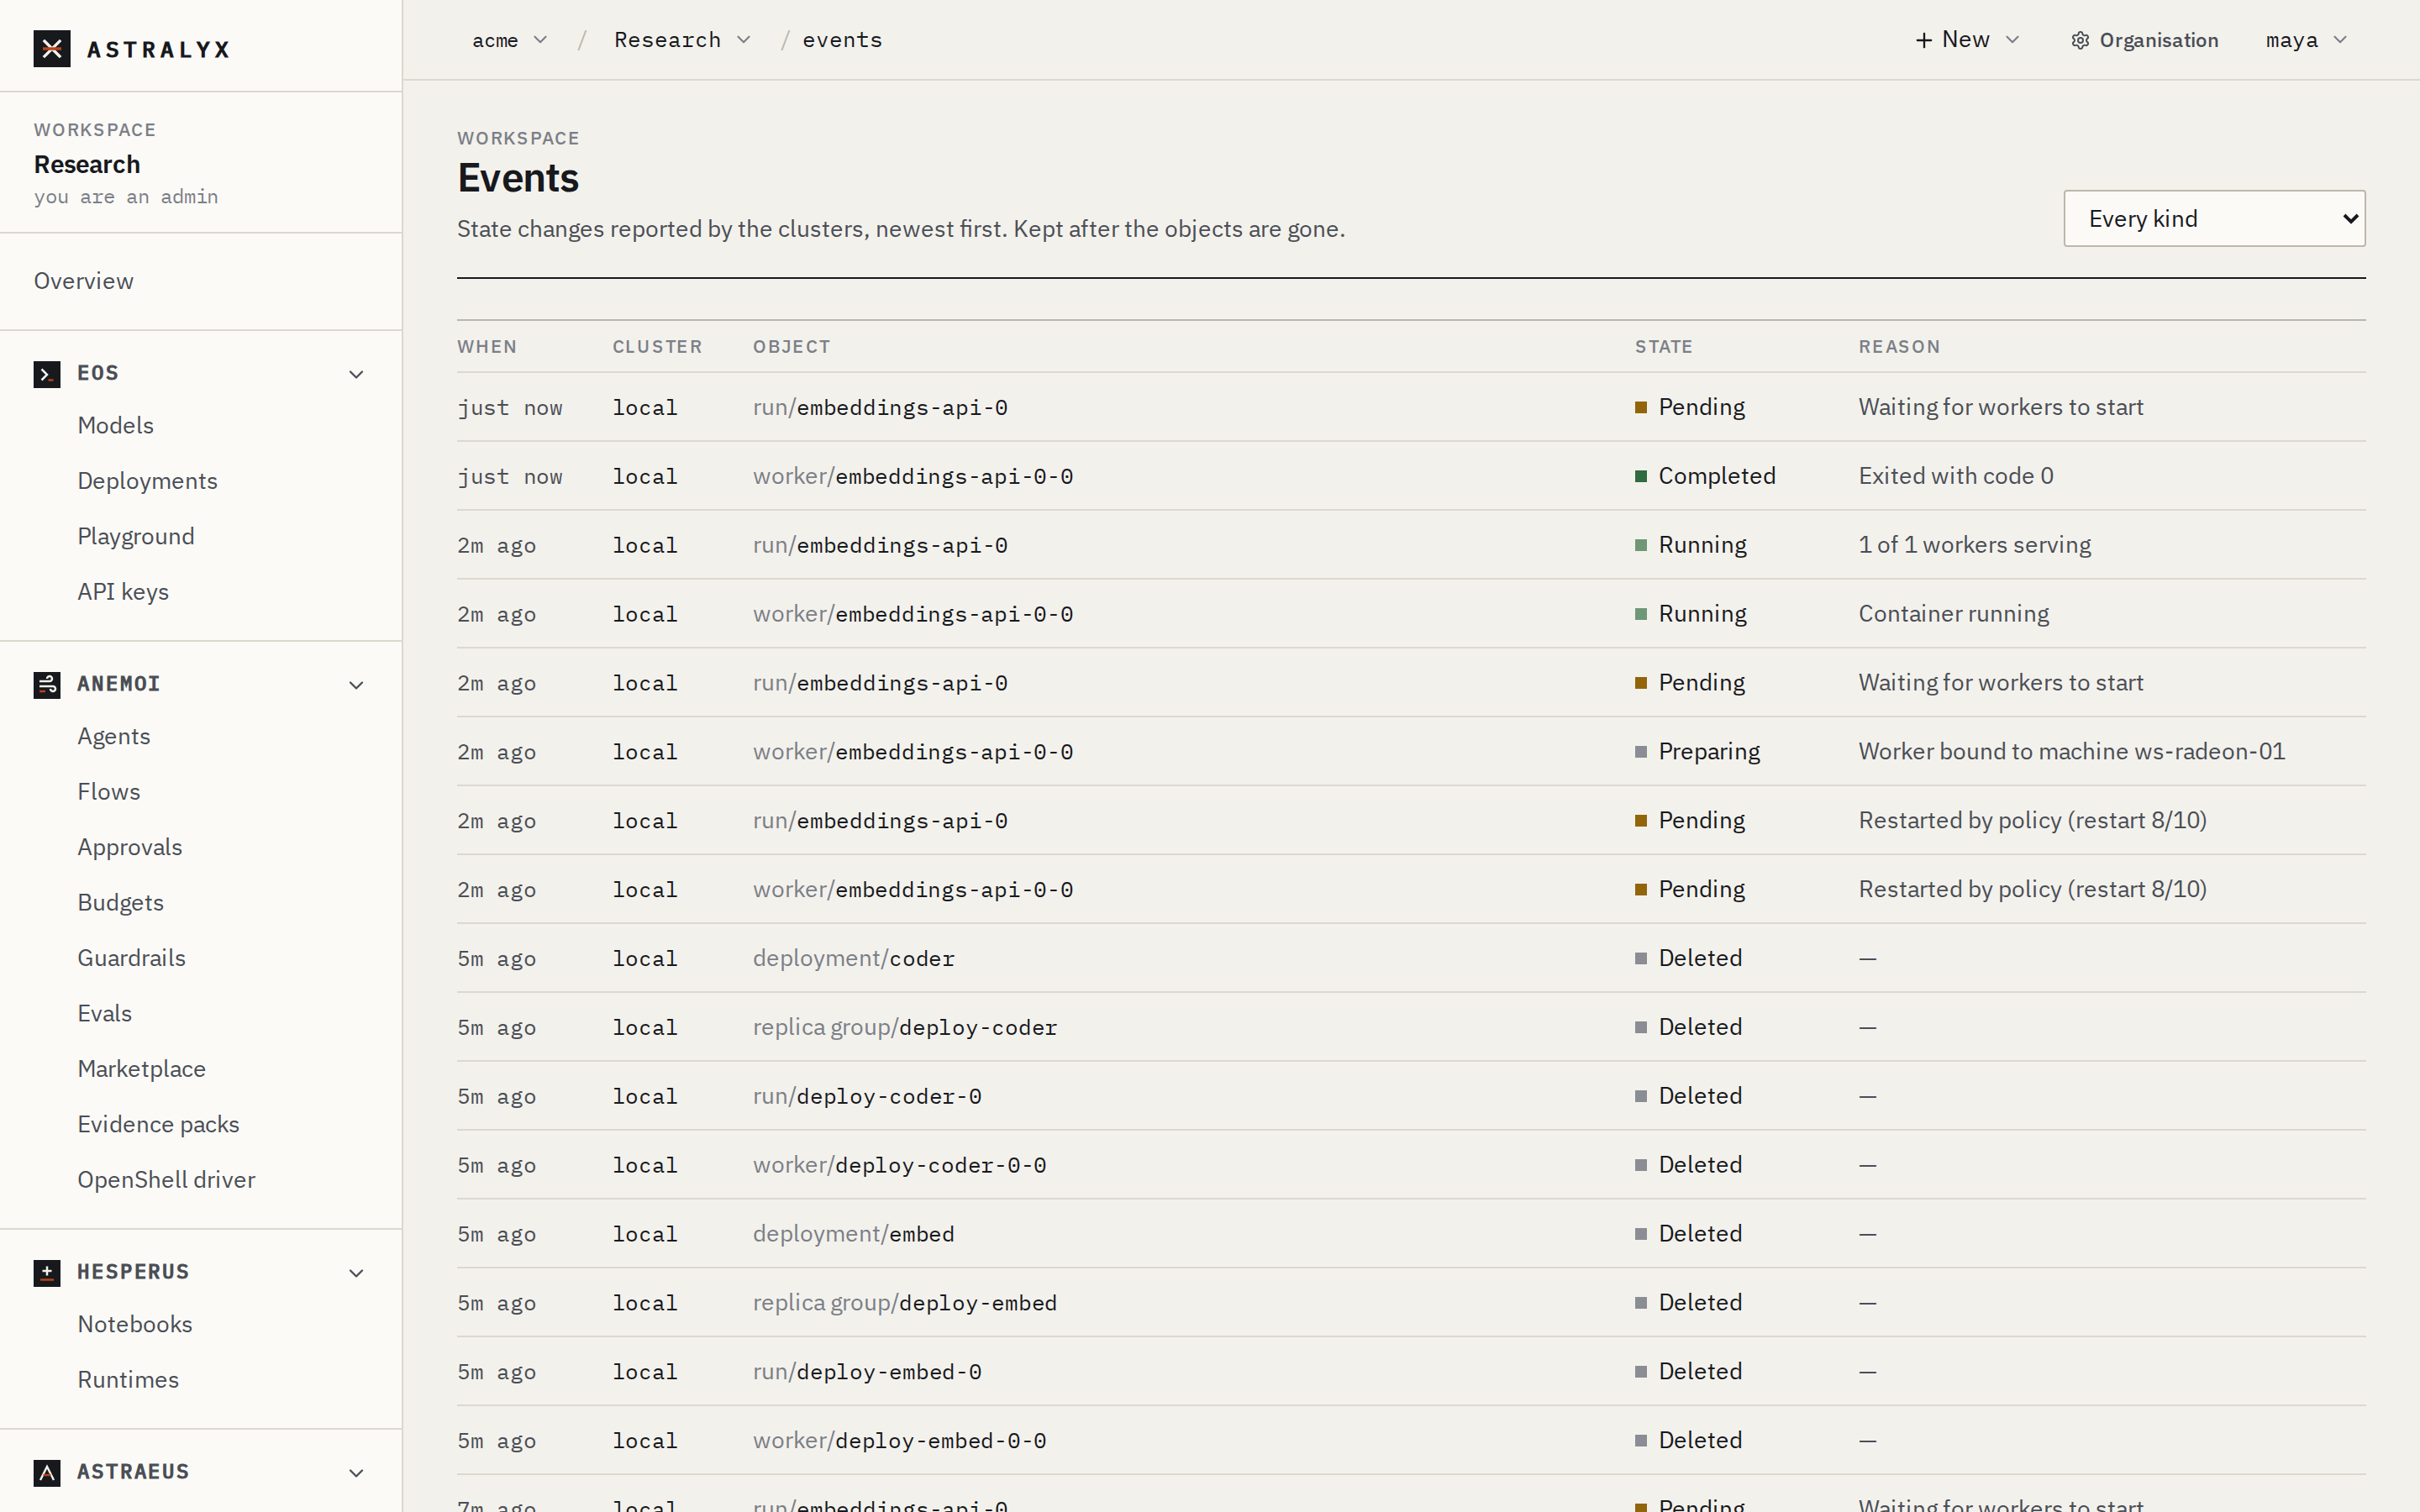Collapse the Hesperus section chevron

(356, 1273)
